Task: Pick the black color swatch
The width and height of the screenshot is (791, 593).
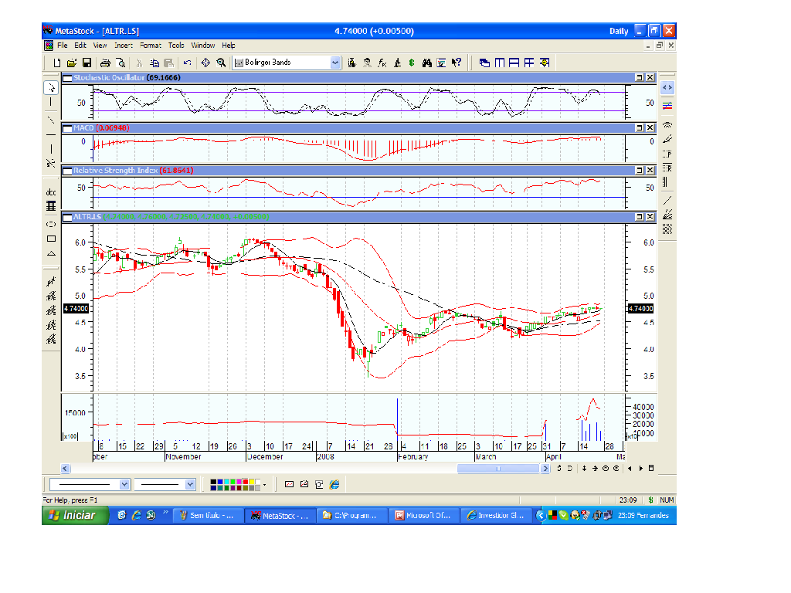Action: click(x=213, y=482)
